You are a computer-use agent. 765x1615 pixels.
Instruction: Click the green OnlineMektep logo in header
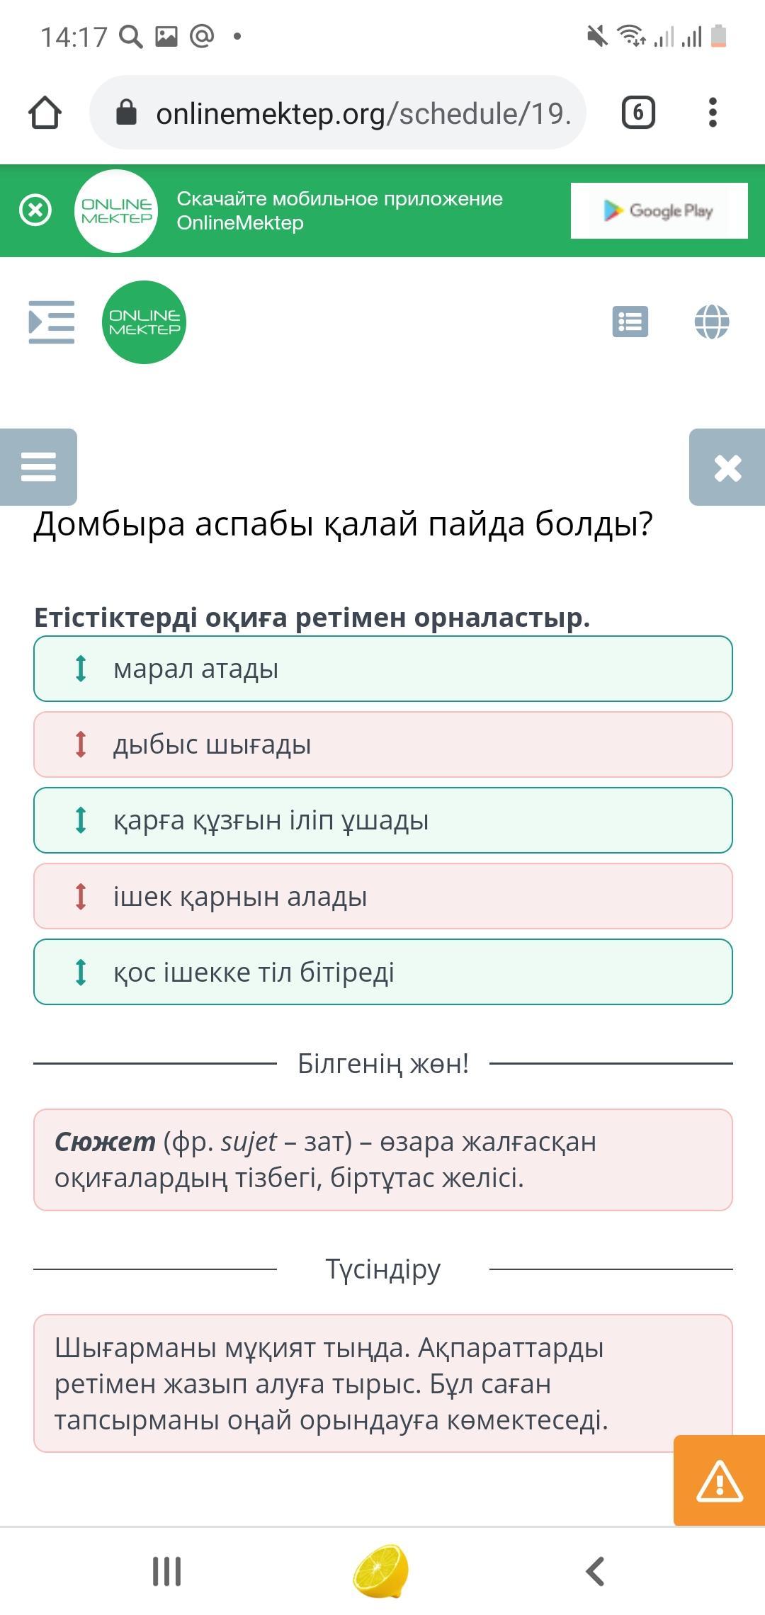[144, 322]
